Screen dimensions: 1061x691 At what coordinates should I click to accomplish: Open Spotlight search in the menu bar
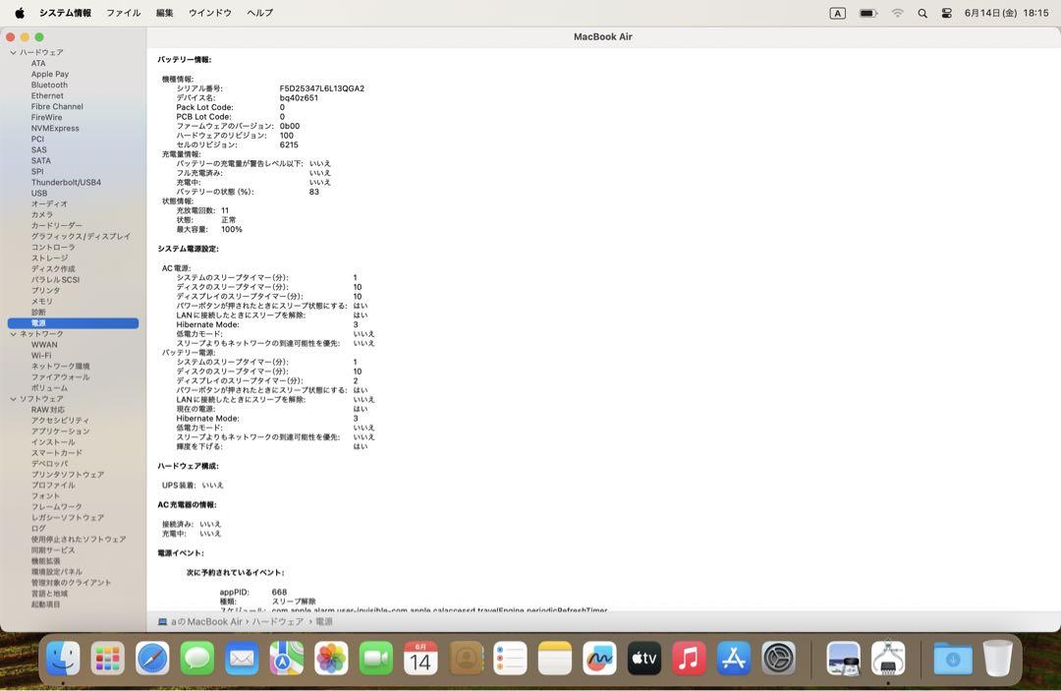[922, 13]
